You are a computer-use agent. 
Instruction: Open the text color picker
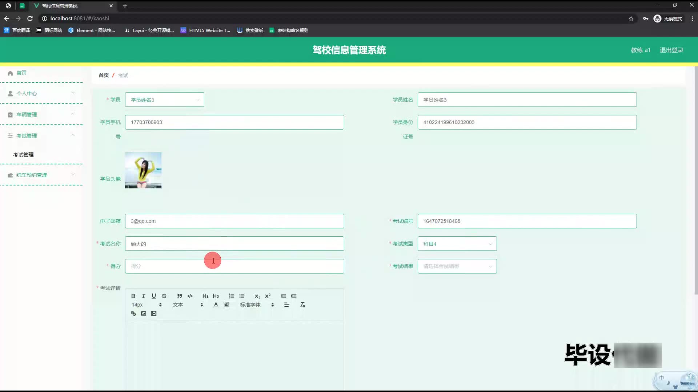216,305
